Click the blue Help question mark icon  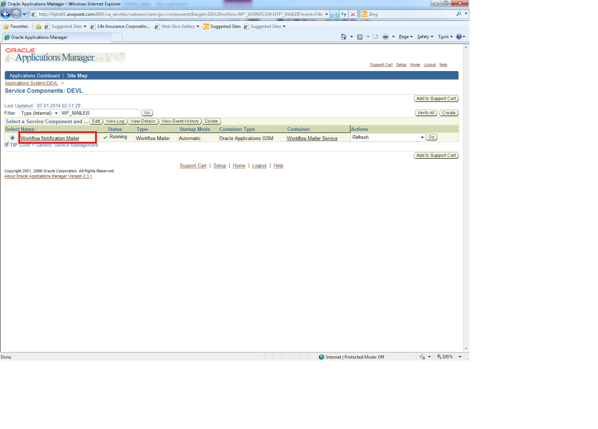459,37
